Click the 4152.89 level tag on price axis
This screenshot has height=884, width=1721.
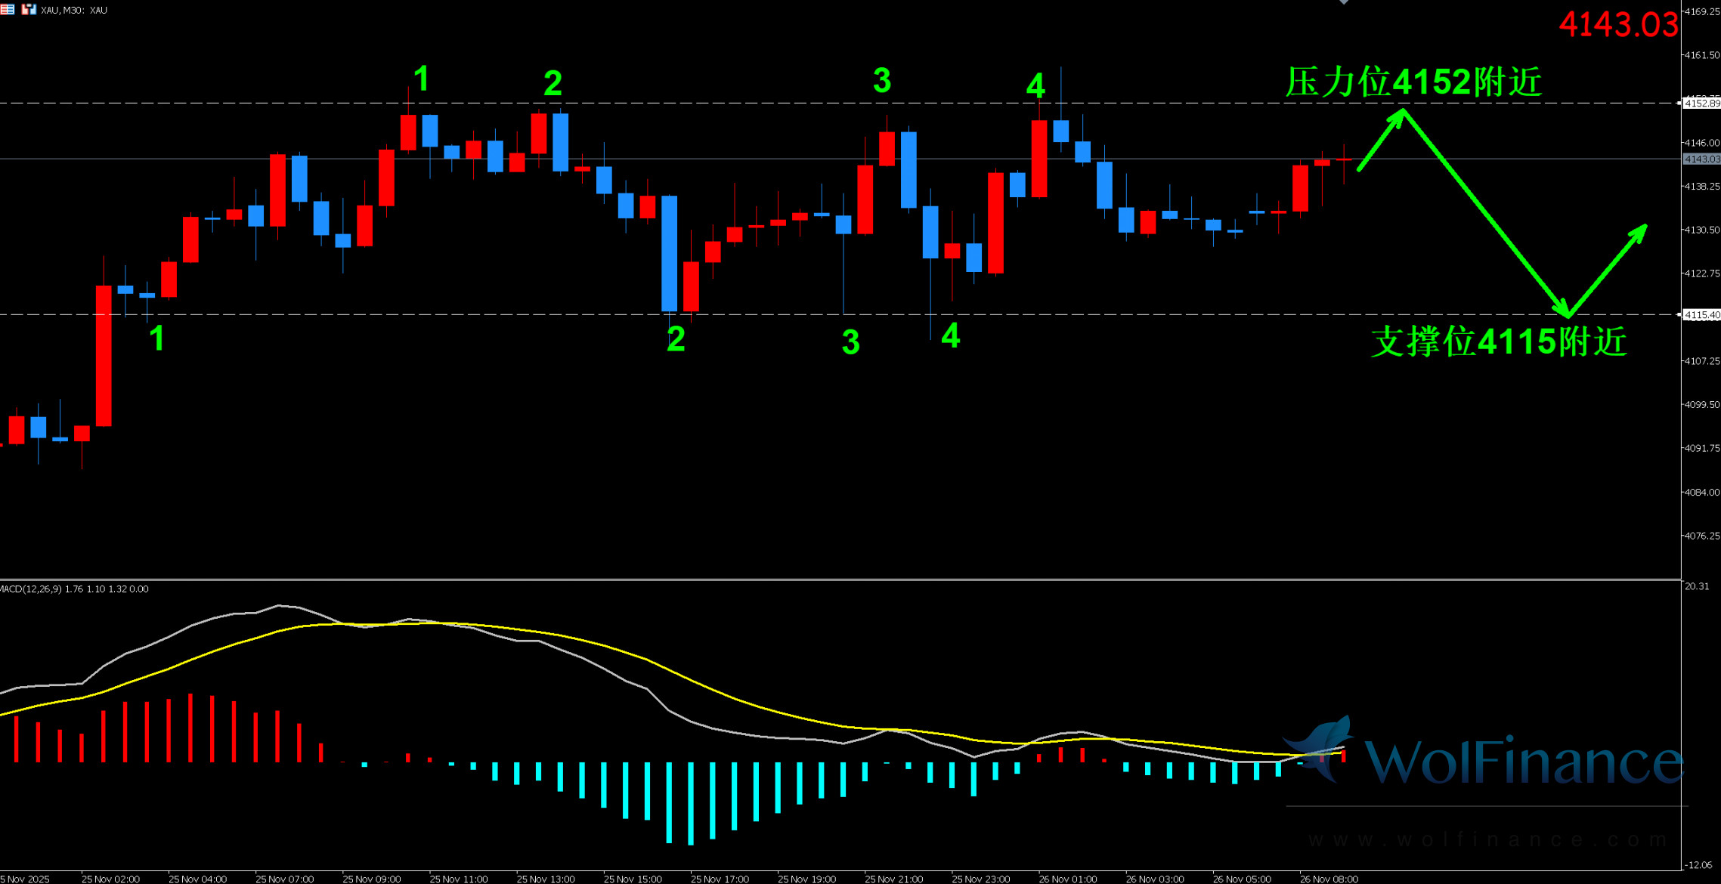[1701, 104]
